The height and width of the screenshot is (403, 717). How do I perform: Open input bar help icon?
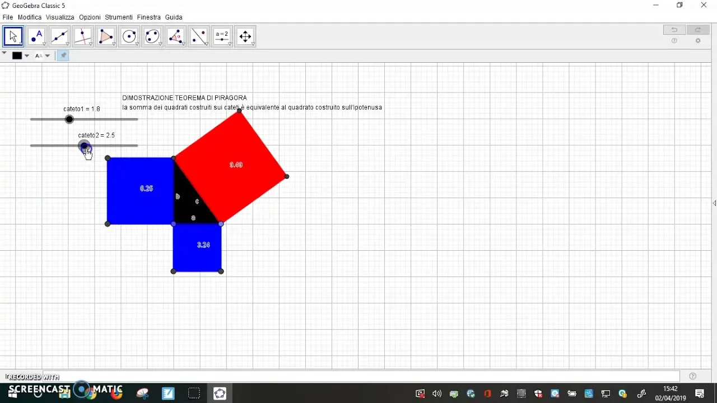693,376
